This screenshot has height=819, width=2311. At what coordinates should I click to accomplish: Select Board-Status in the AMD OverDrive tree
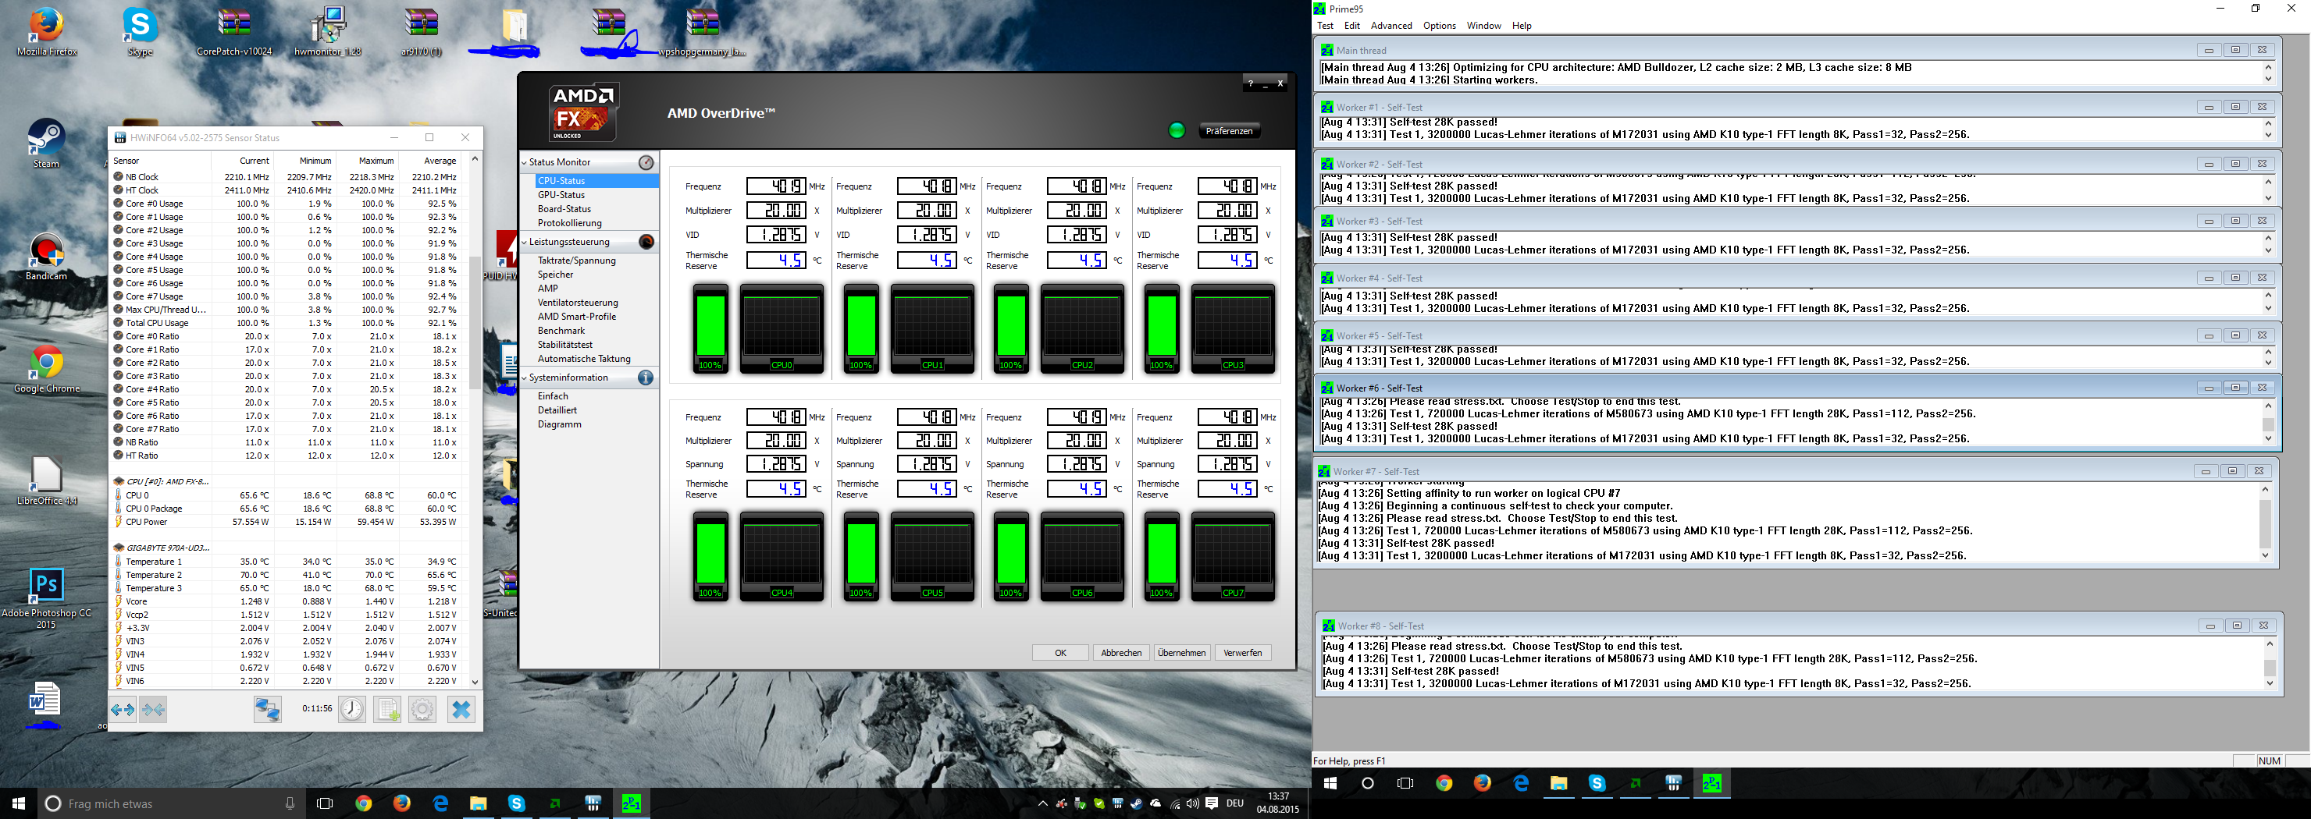pos(564,209)
